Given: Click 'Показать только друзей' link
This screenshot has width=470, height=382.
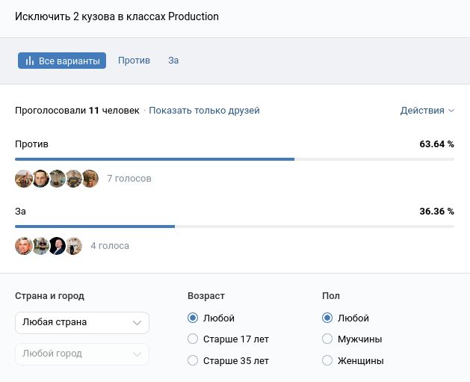Looking at the screenshot, I should pos(204,111).
